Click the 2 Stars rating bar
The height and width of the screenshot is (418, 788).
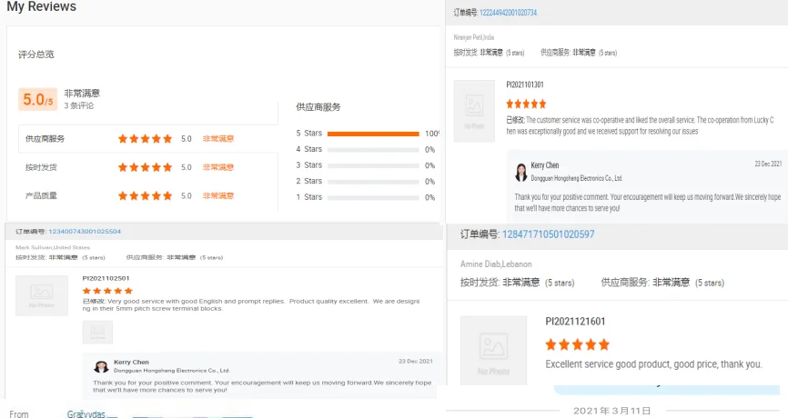(x=373, y=182)
